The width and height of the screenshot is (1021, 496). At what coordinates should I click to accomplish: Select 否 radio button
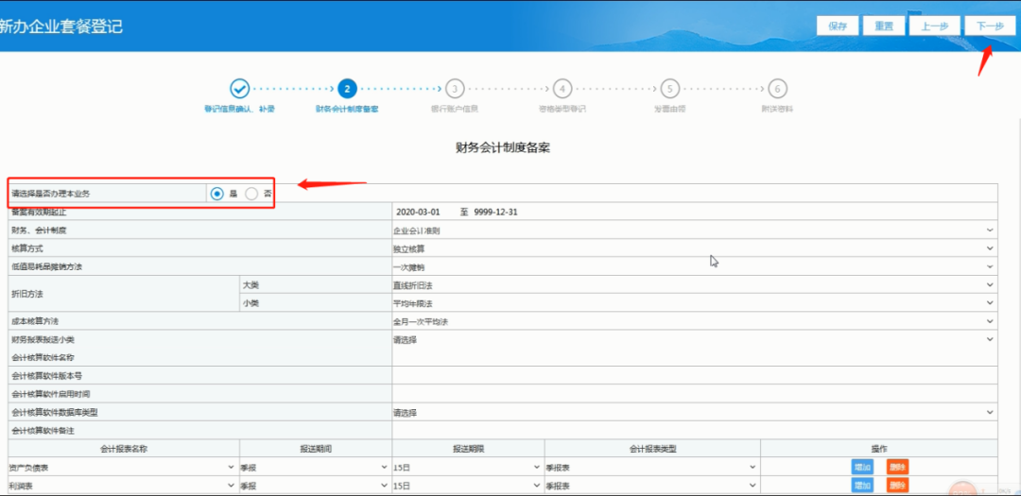pyautogui.click(x=251, y=194)
